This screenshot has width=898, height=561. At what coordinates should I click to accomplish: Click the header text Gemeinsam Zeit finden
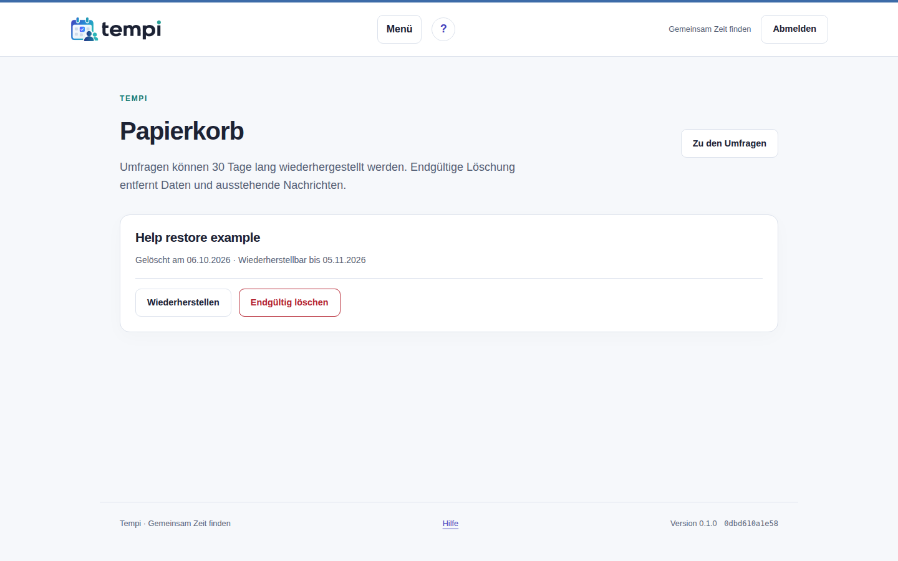click(710, 29)
